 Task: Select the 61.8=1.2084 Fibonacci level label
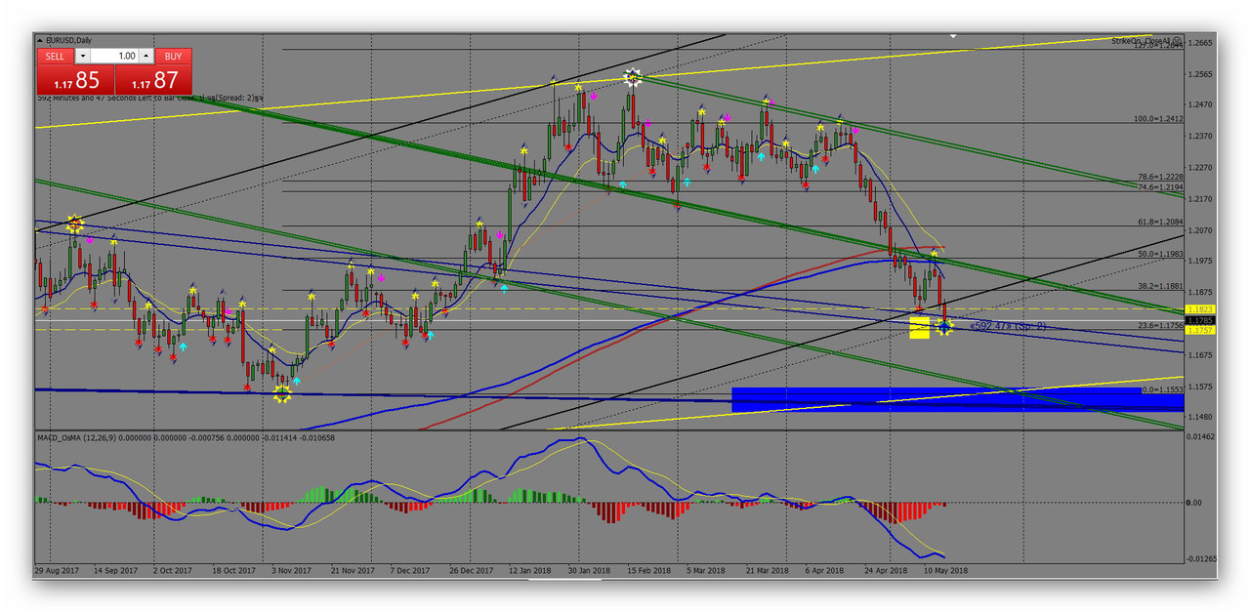pyautogui.click(x=1160, y=222)
